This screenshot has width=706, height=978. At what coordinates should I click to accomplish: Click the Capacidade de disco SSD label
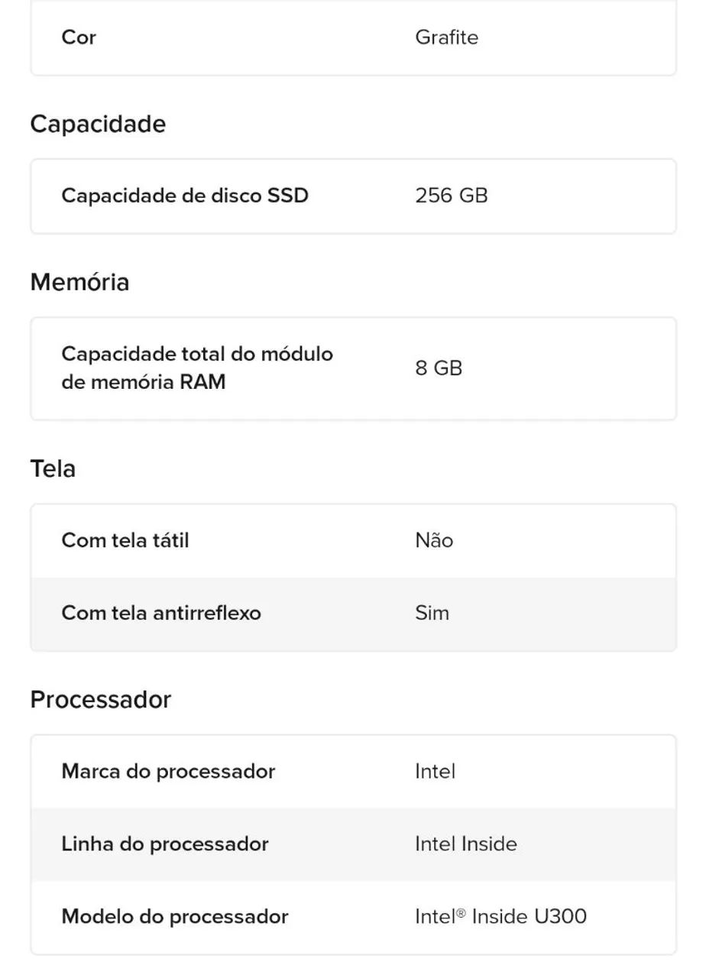tap(185, 196)
